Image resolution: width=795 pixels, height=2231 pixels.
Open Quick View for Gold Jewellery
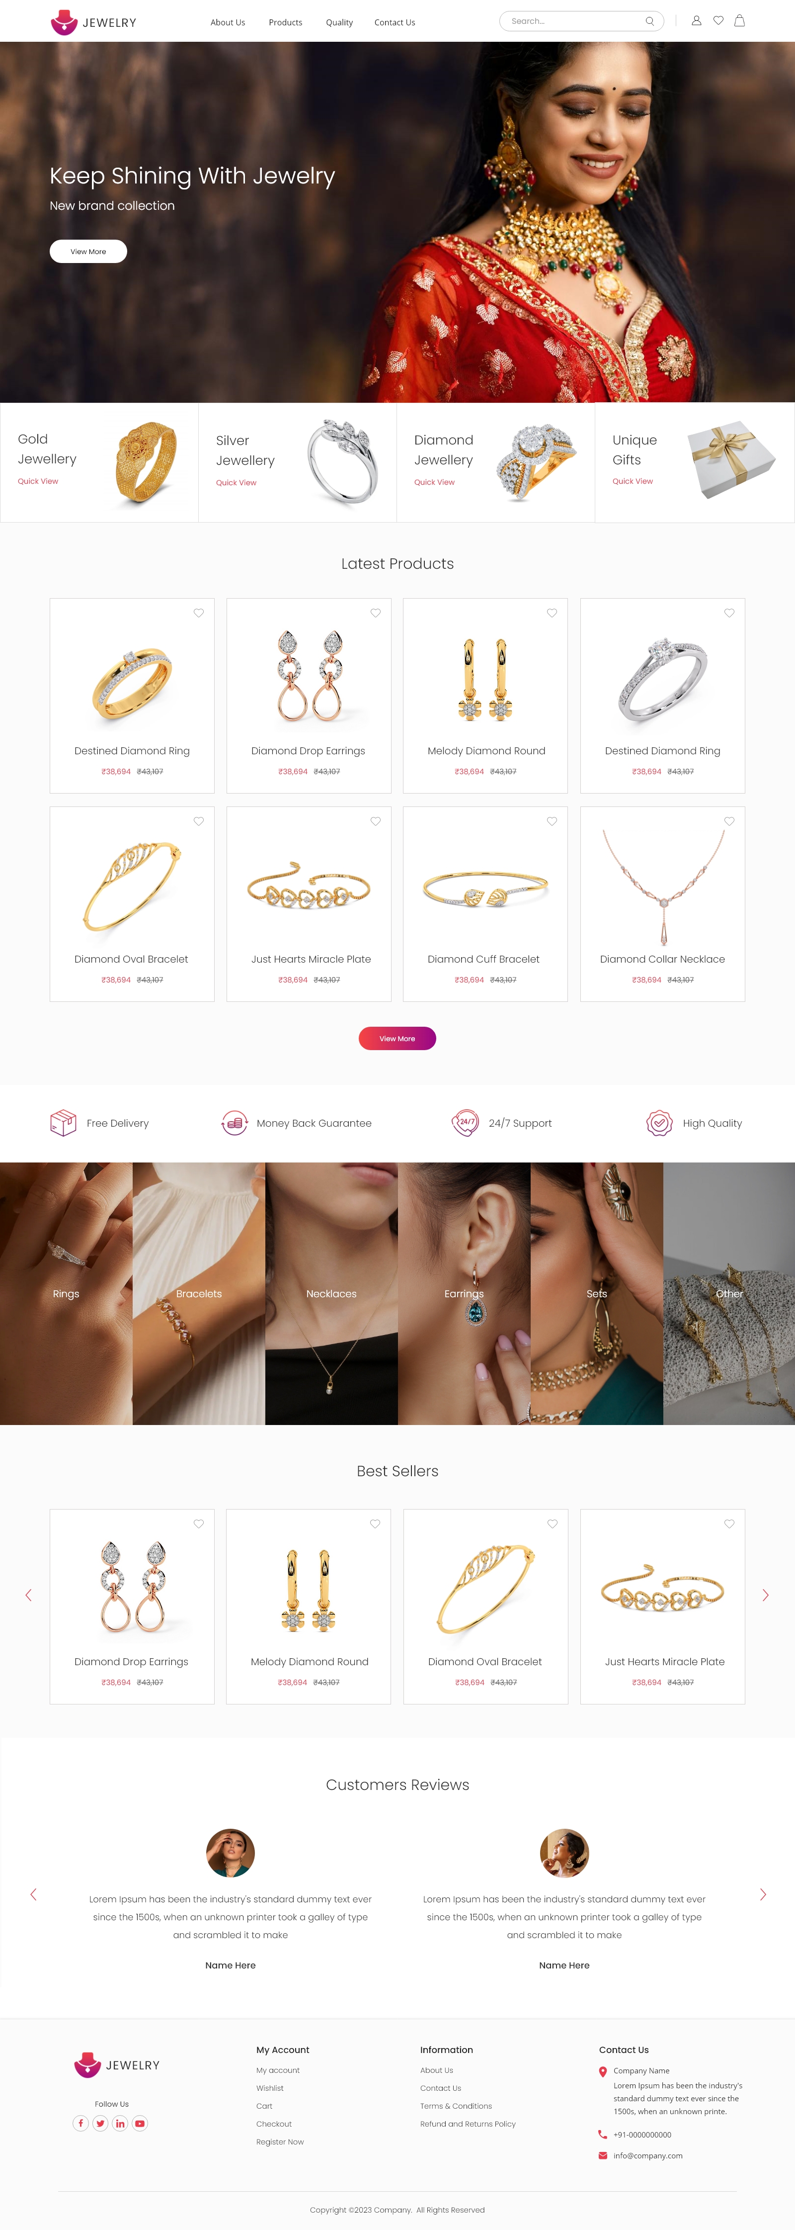(x=38, y=481)
